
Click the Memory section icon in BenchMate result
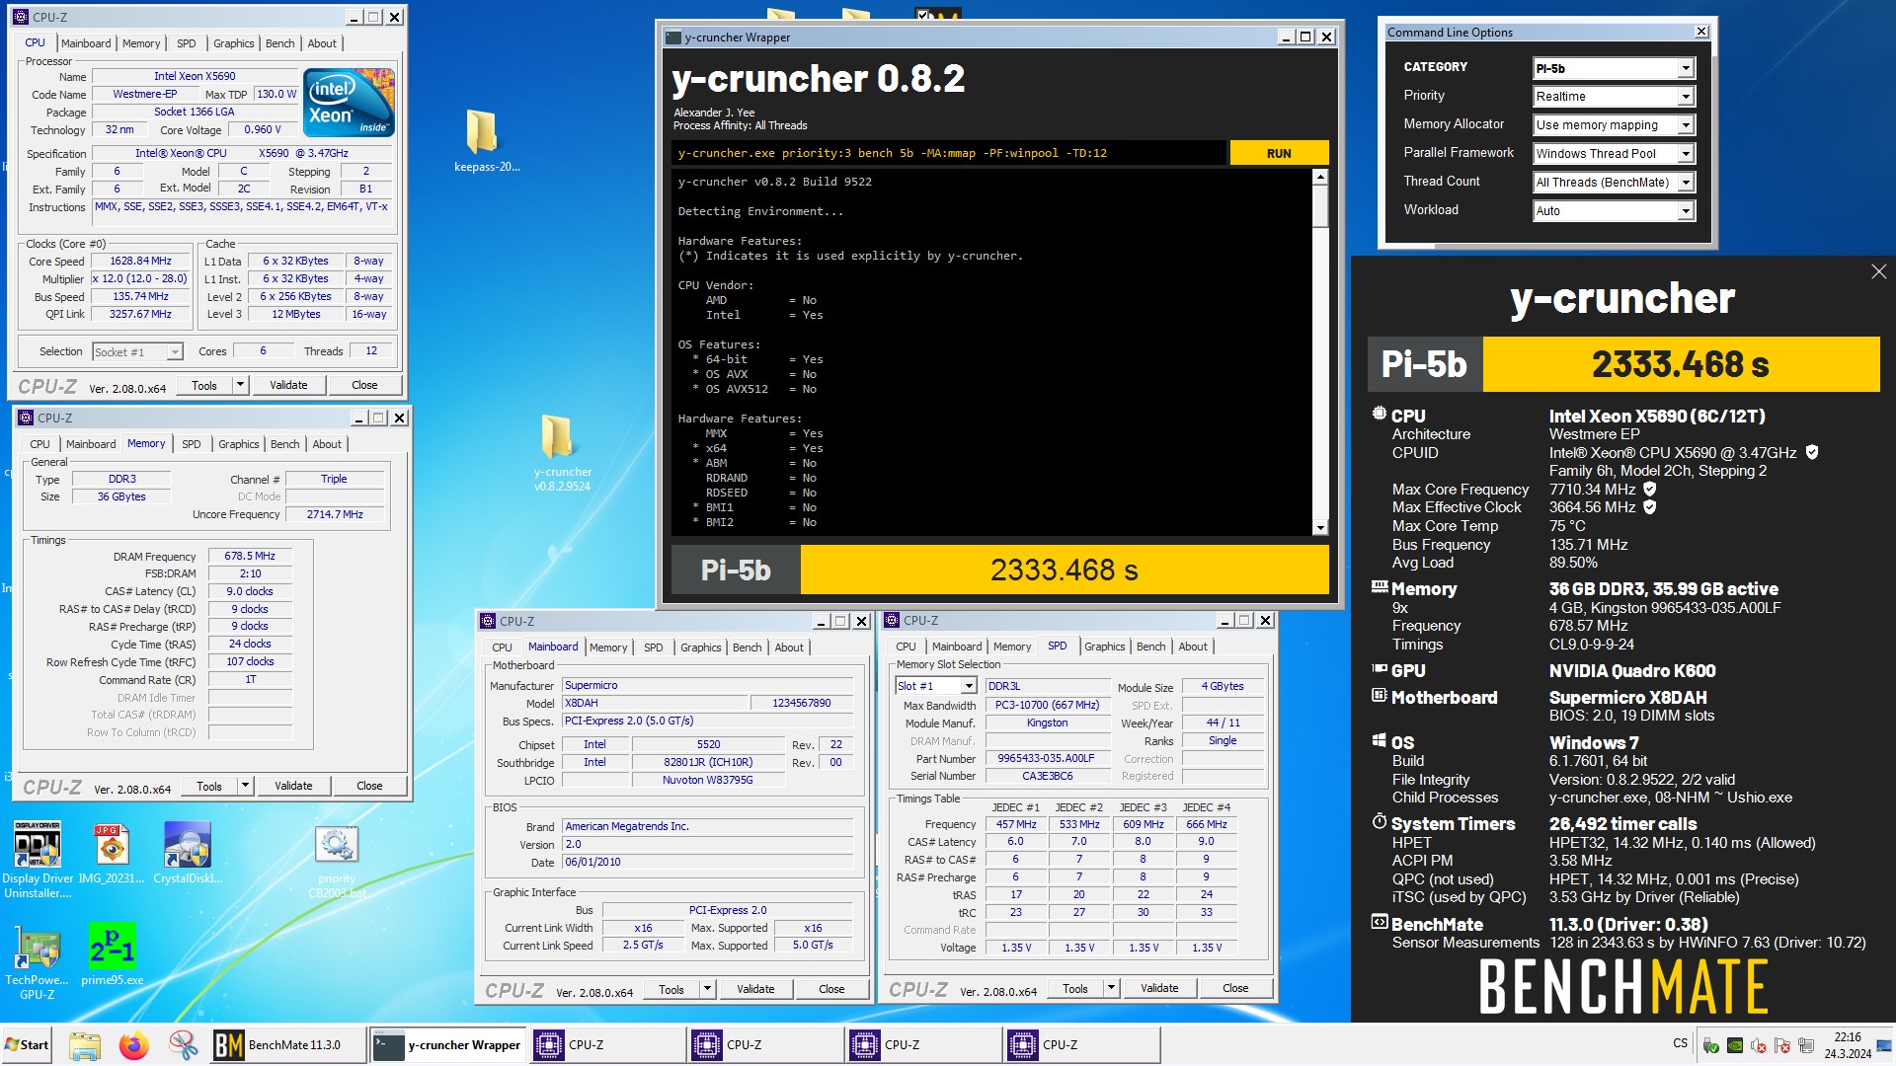coord(1379,587)
